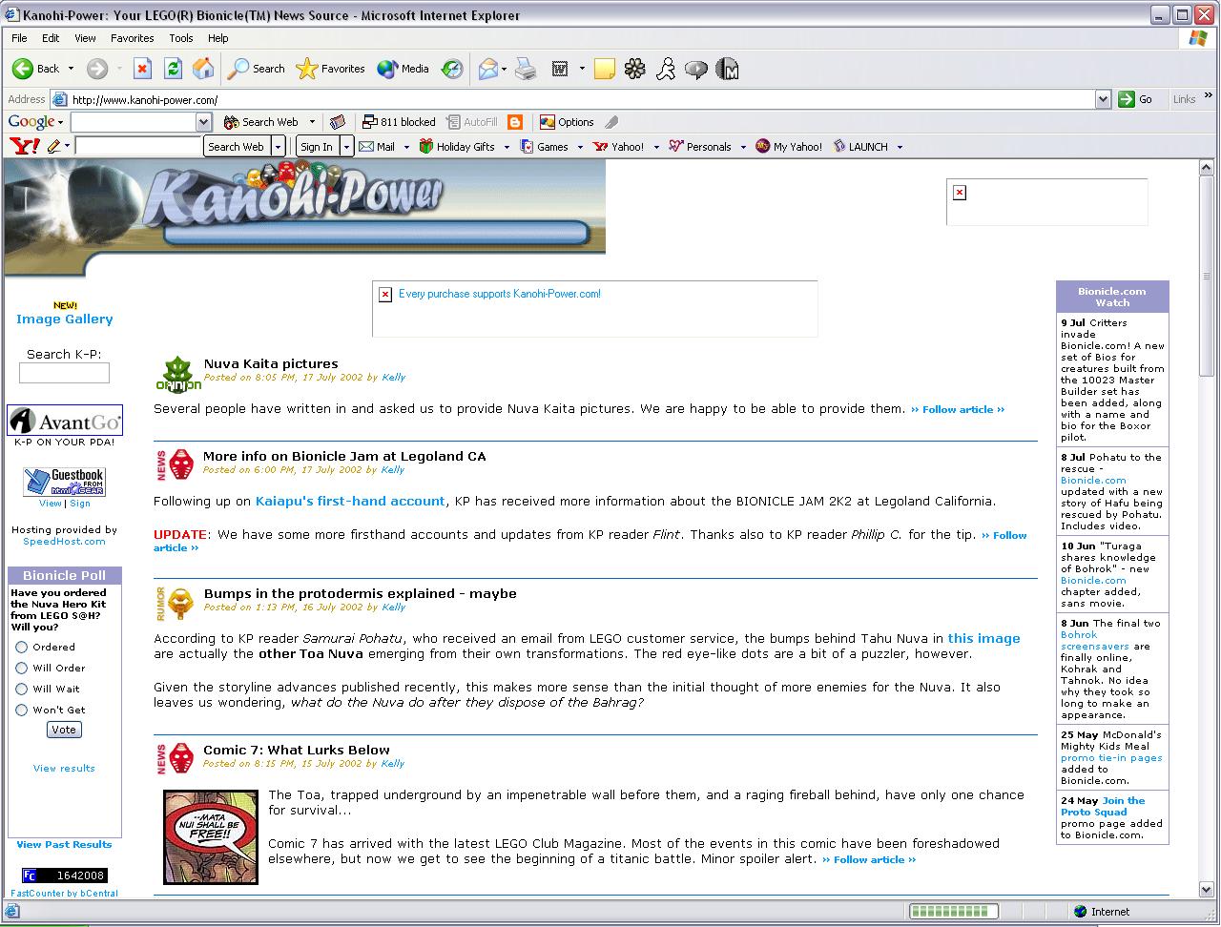The height and width of the screenshot is (927, 1221).
Task: Select the Will Order poll option
Action: 21,668
